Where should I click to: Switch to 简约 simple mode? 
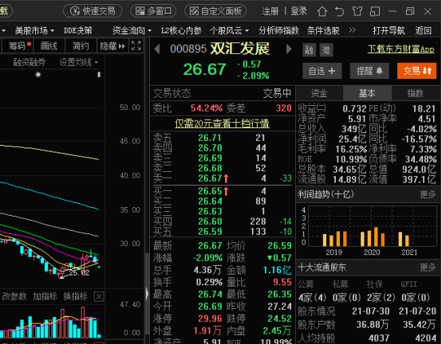pos(81,45)
